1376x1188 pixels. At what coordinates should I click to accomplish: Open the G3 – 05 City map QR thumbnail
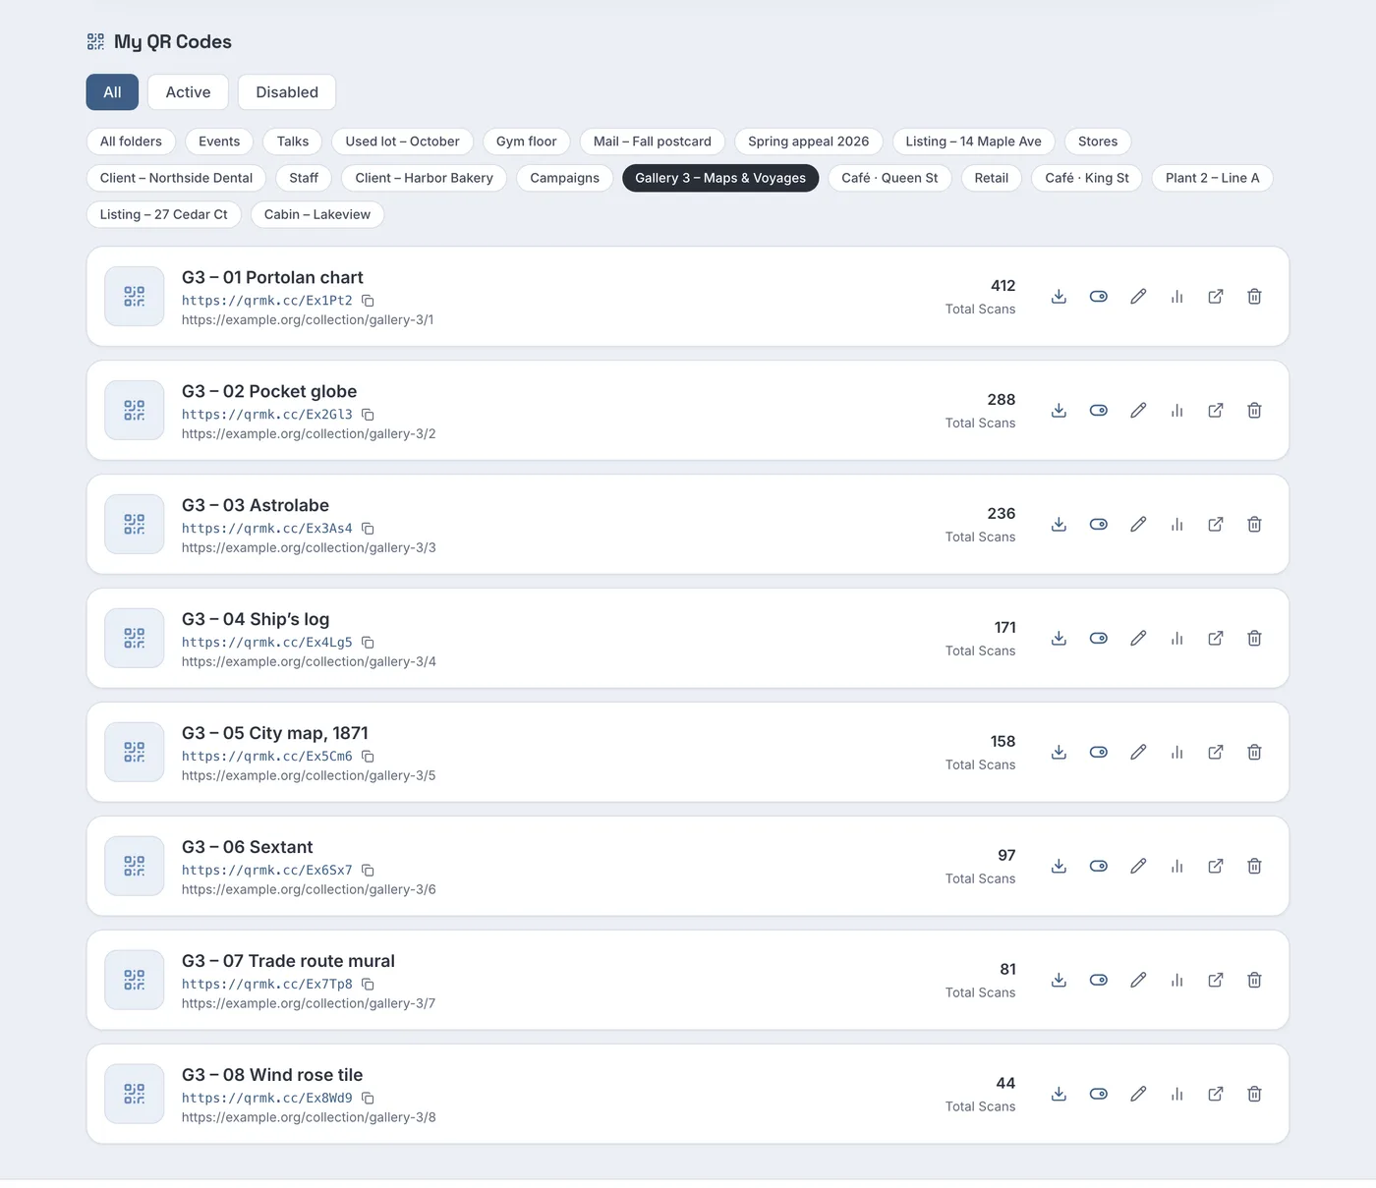coord(135,753)
